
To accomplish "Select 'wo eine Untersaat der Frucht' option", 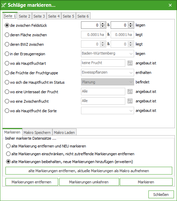I will click(31, 92).
